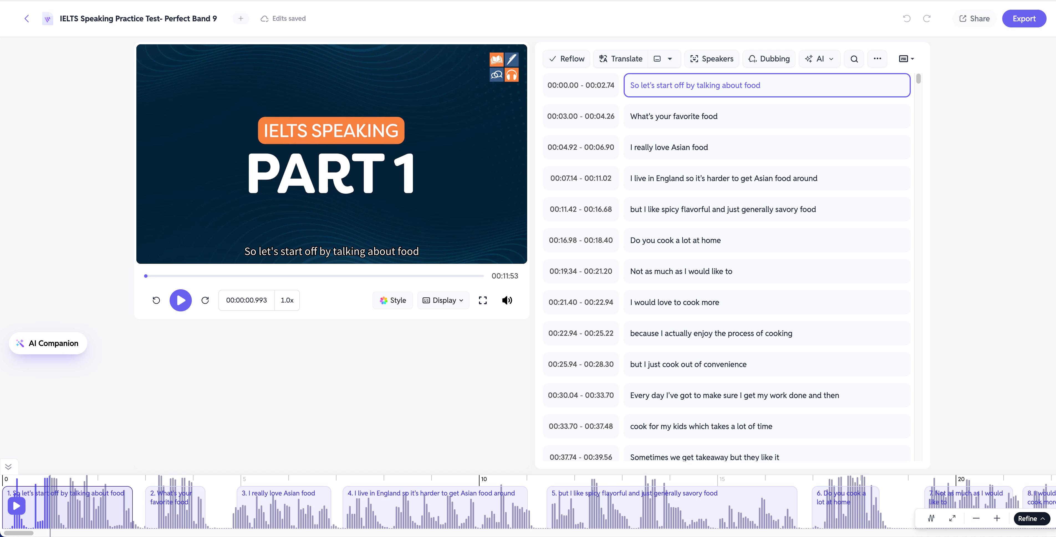
Task: Expand the AI tools dropdown
Action: [x=820, y=58]
